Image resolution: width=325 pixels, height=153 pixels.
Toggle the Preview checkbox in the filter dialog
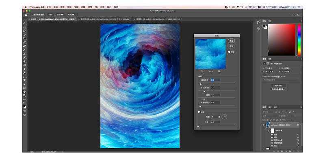pos(229,52)
